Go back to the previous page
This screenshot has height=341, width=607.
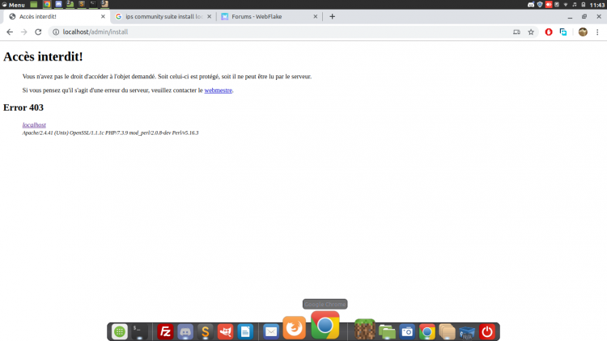click(x=10, y=32)
